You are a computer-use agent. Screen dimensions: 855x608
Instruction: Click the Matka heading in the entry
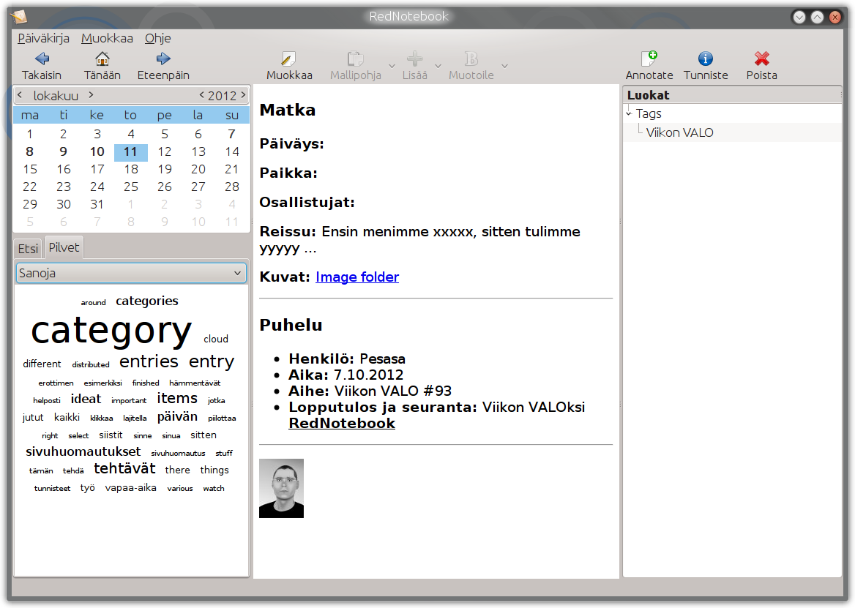point(288,110)
